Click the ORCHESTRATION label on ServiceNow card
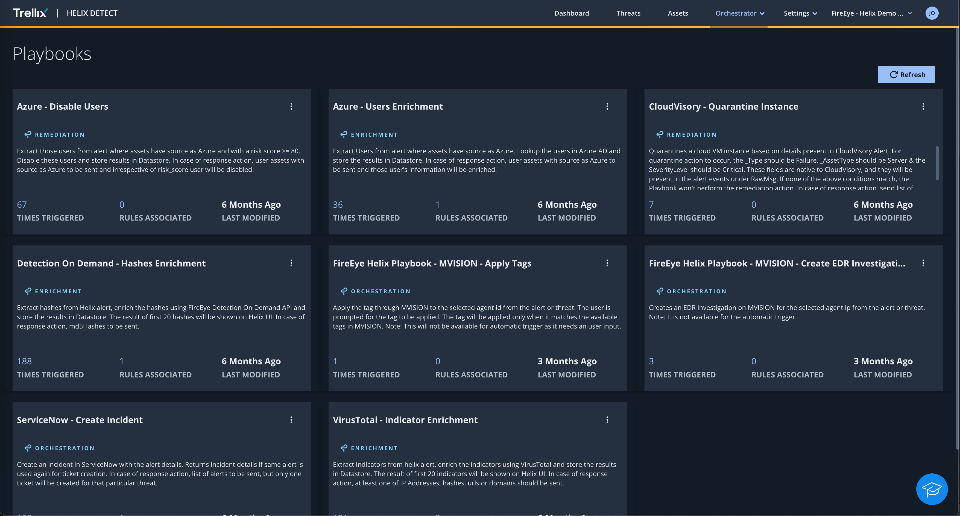960x516 pixels. click(x=65, y=448)
